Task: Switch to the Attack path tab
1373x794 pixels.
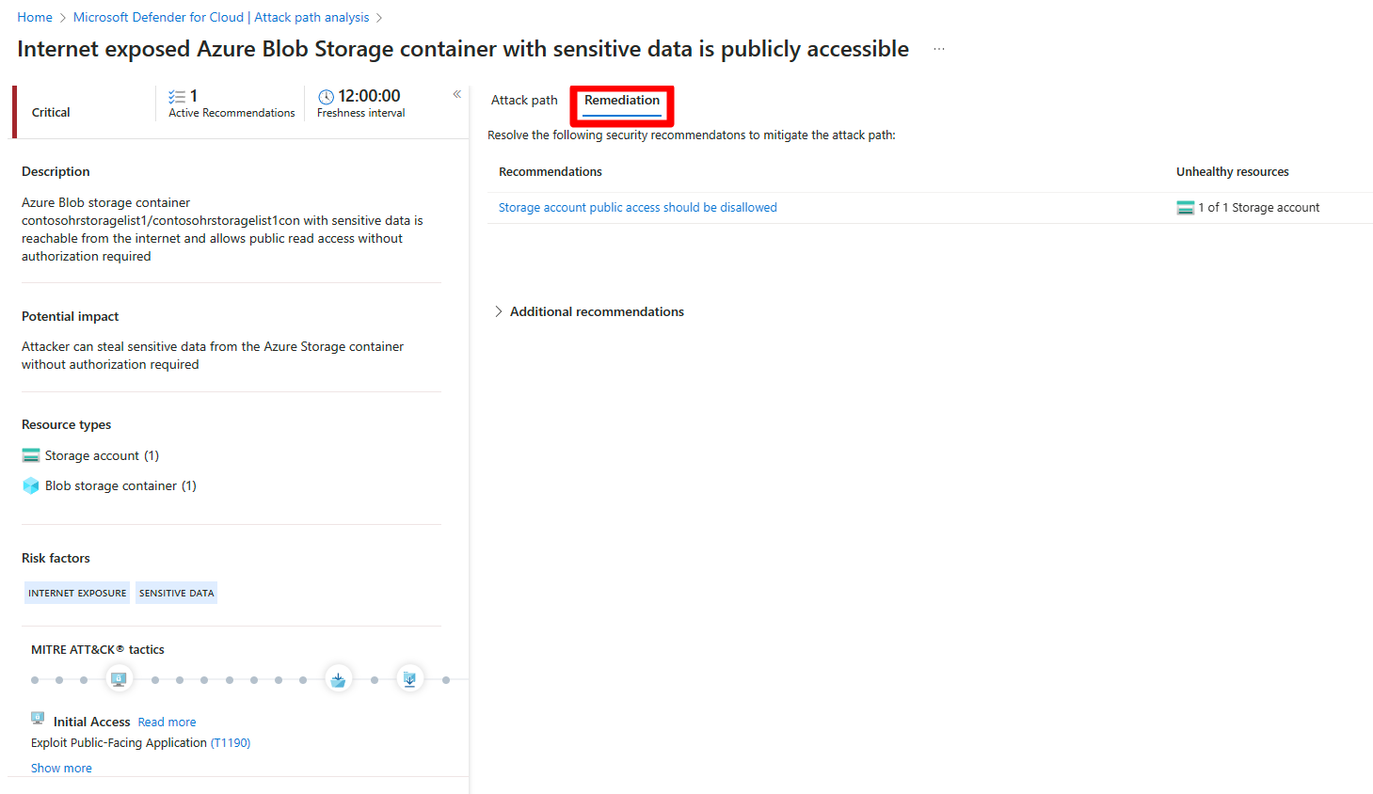Action: (x=524, y=101)
